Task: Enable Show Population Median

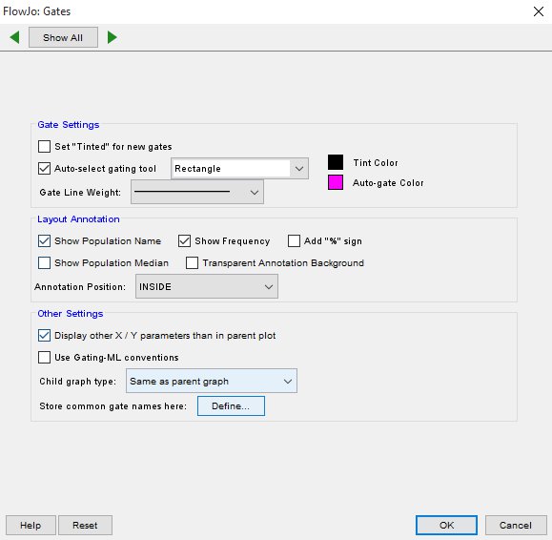Action: [x=45, y=262]
